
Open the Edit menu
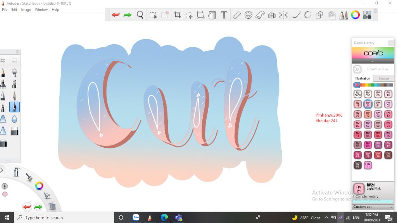(14, 10)
